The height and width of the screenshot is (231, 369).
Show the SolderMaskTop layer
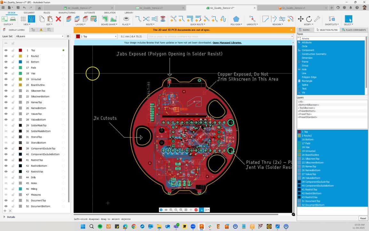pyautogui.click(x=6, y=125)
